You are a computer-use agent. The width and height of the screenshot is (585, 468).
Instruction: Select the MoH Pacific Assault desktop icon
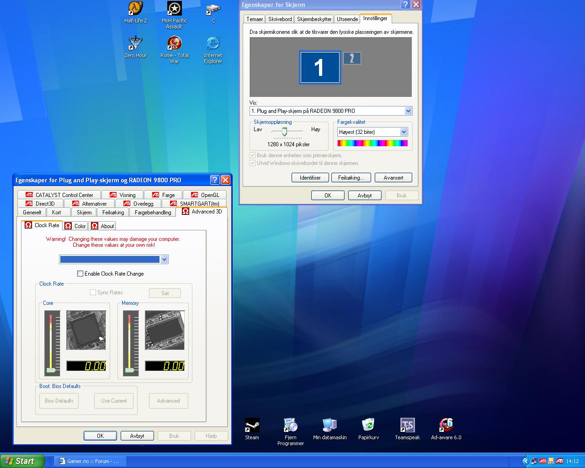point(174,15)
